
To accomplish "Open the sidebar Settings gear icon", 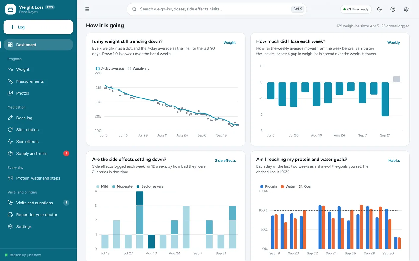I will coord(10,227).
